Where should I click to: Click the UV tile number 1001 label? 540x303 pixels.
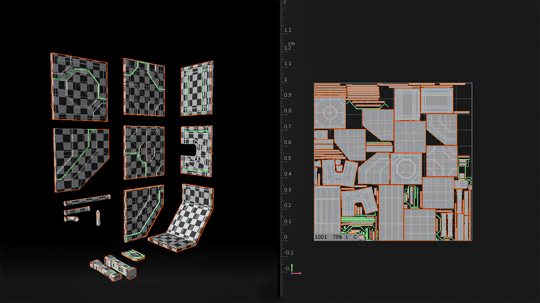coord(321,237)
